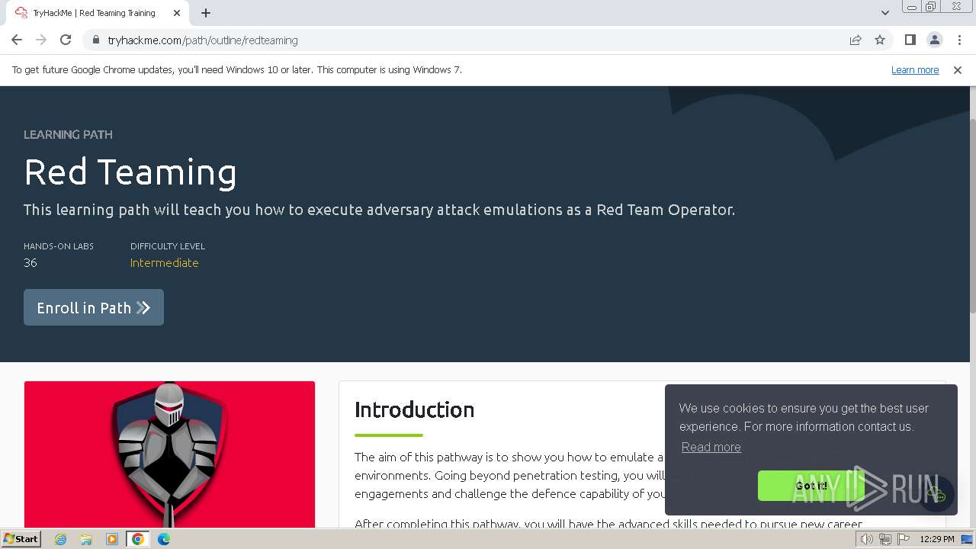The image size is (976, 549).
Task: Open the Learn more link
Action: coord(915,69)
